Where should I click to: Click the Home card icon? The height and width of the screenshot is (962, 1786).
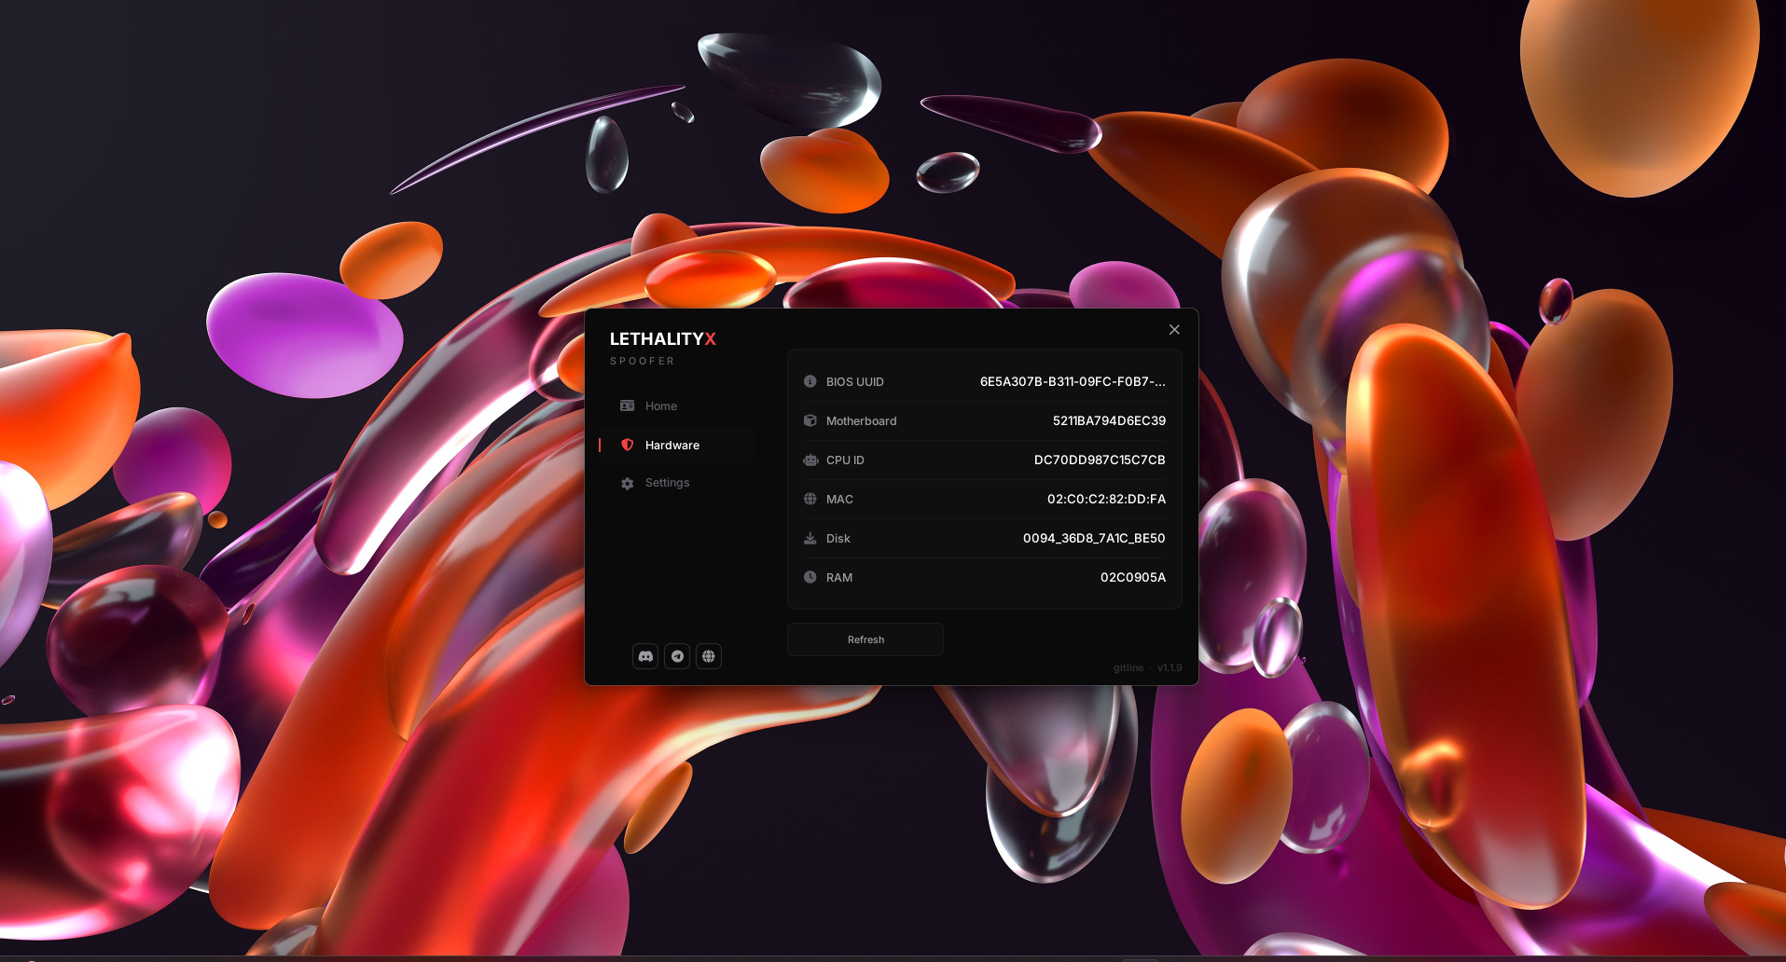pos(627,406)
